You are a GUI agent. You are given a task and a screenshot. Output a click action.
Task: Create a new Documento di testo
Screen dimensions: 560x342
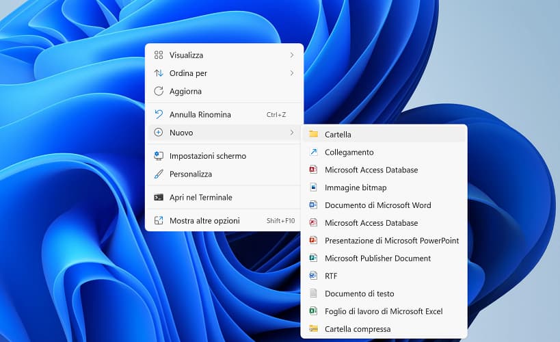click(359, 293)
